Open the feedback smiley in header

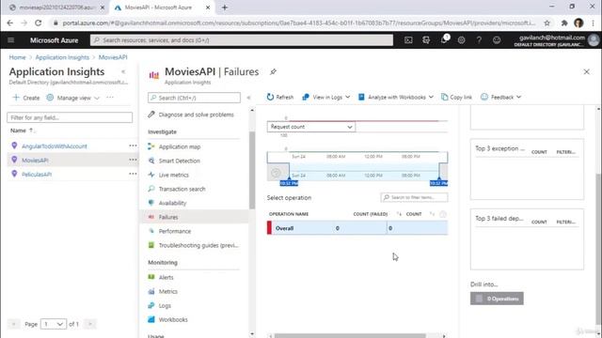(x=497, y=40)
